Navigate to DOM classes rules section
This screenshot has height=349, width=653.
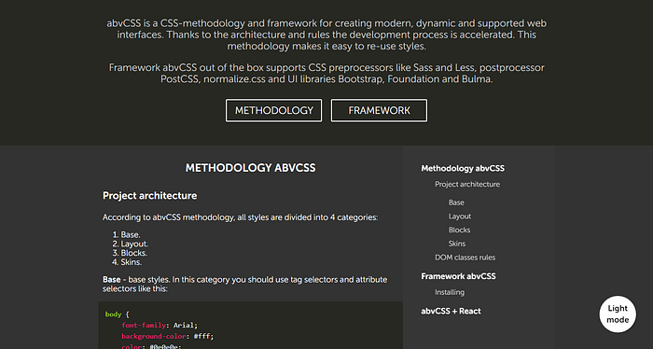(465, 258)
